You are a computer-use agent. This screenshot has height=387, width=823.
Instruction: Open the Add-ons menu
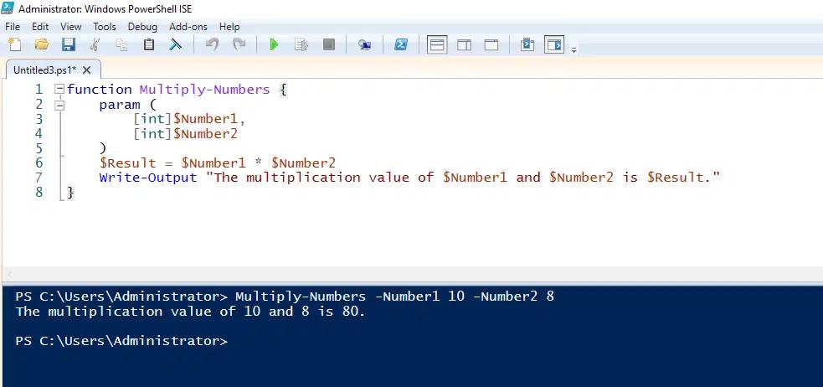click(188, 26)
